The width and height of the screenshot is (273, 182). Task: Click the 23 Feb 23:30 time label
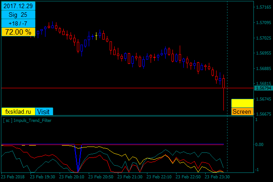click(217, 177)
